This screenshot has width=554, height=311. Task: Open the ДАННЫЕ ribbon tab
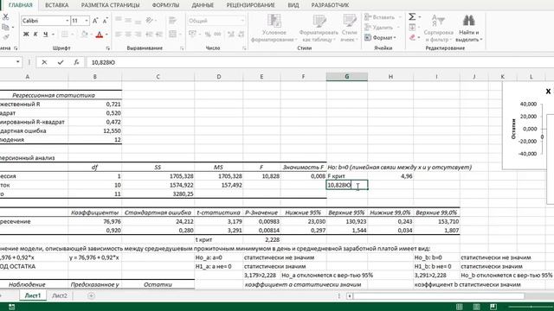click(x=203, y=5)
